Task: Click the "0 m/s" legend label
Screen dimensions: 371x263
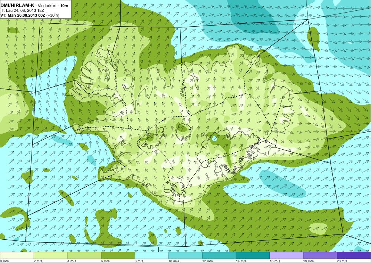Action: [x=4, y=261]
